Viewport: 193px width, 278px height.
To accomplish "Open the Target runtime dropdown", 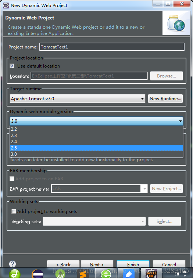I will (78, 98).
